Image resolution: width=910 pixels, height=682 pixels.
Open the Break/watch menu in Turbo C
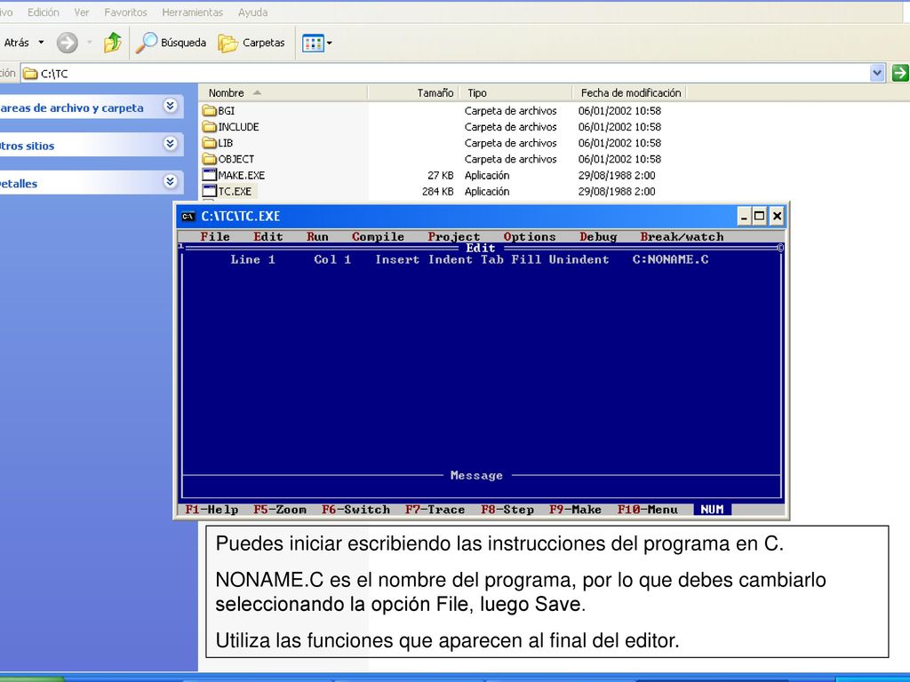tap(682, 236)
